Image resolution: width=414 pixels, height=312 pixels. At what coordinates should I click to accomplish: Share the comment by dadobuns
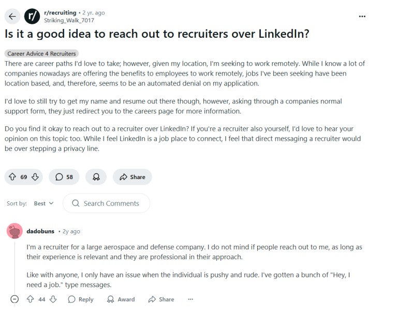coord(161,299)
